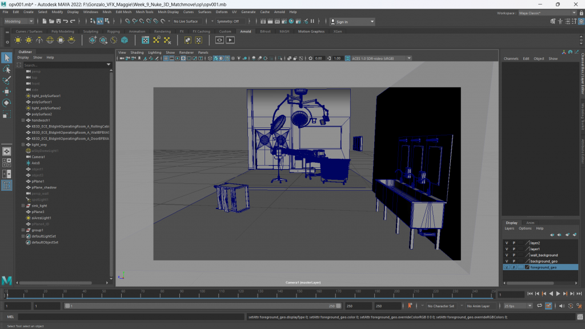This screenshot has height=329, width=585.
Task: Open the TX Manager shelf icon
Action: [146, 41]
